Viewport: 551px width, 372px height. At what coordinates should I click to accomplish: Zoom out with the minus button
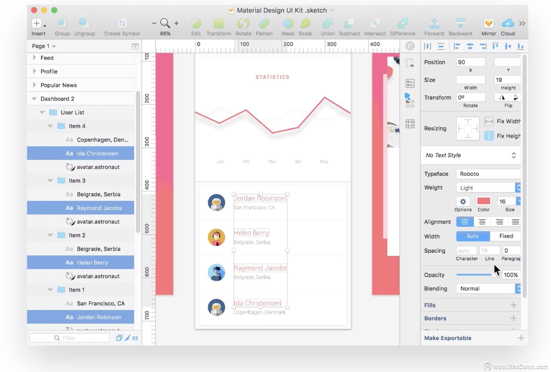(154, 23)
